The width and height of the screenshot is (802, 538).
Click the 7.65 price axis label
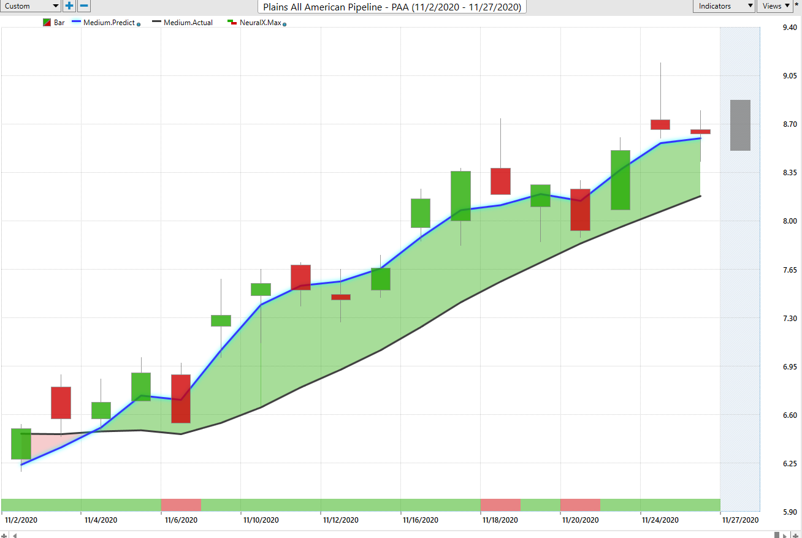(x=790, y=270)
